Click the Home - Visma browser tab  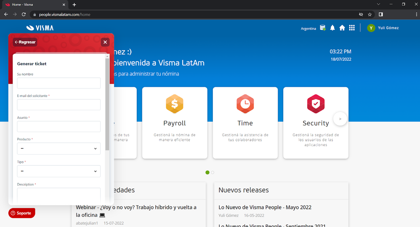(34, 5)
